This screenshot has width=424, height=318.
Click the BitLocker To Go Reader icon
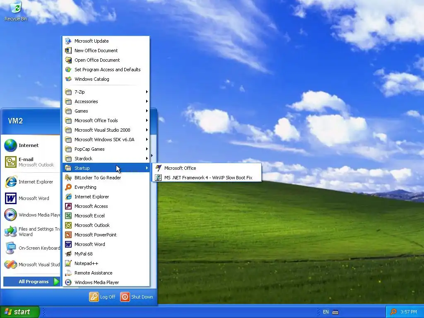pyautogui.click(x=68, y=178)
